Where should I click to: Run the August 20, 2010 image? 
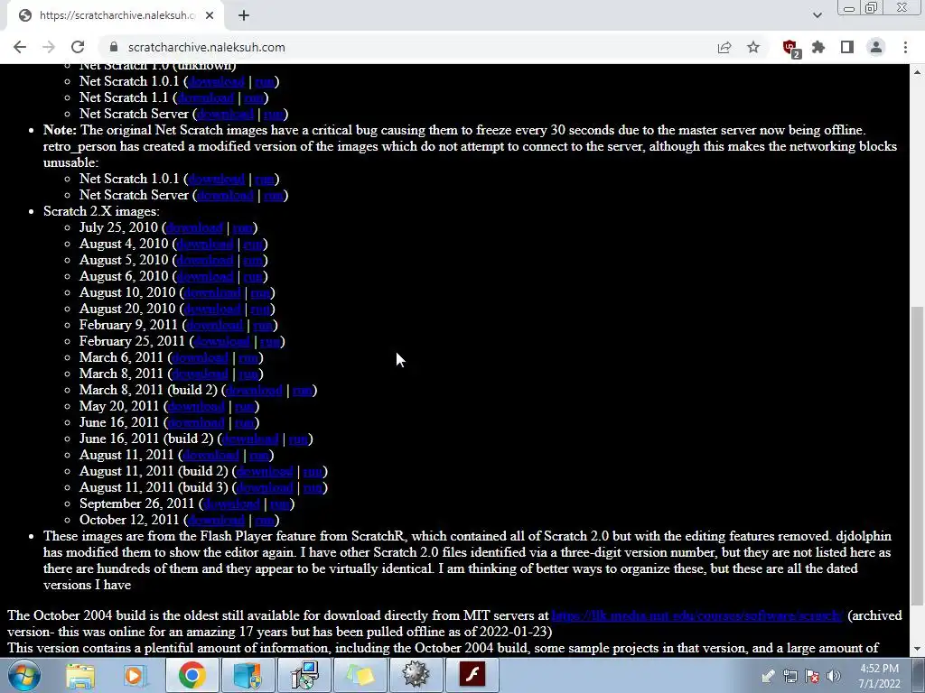(261, 309)
